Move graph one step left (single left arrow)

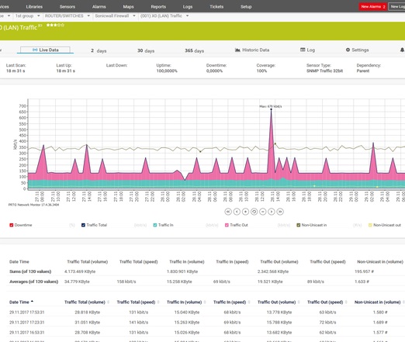click(x=237, y=212)
